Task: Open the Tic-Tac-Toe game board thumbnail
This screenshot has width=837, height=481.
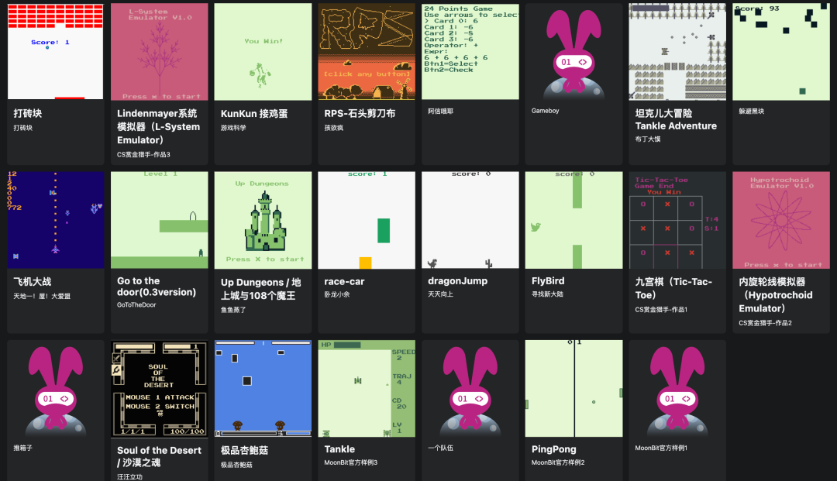Action: coord(677,220)
